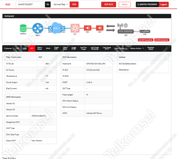Click the ONU Link Status label

(69, 107)
